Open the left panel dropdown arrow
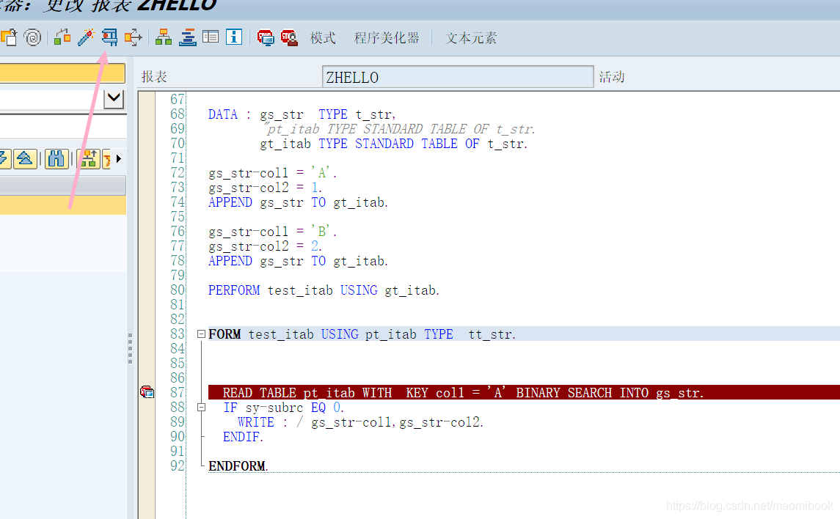This screenshot has width=840, height=519. tap(114, 98)
